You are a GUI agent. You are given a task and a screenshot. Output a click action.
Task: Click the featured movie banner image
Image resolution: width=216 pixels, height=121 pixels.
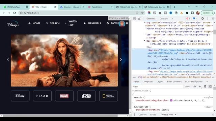64,61
